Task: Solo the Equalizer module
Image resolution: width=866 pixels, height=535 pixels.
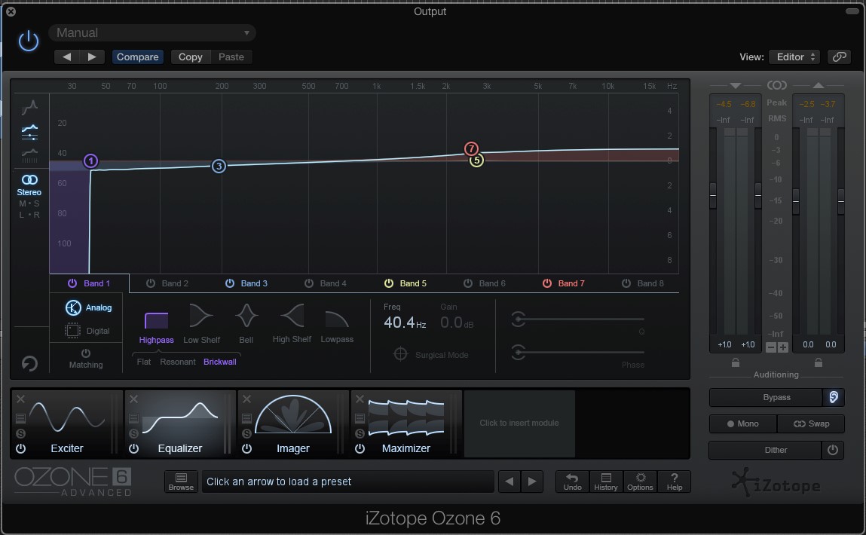Action: 133,434
